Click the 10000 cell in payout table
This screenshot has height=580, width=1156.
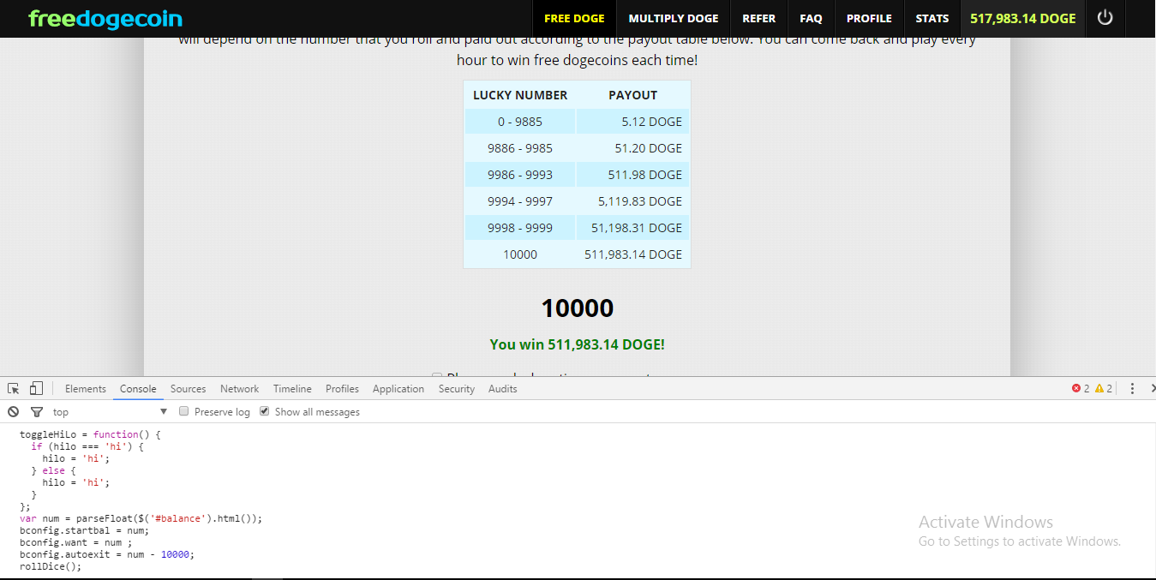(520, 254)
